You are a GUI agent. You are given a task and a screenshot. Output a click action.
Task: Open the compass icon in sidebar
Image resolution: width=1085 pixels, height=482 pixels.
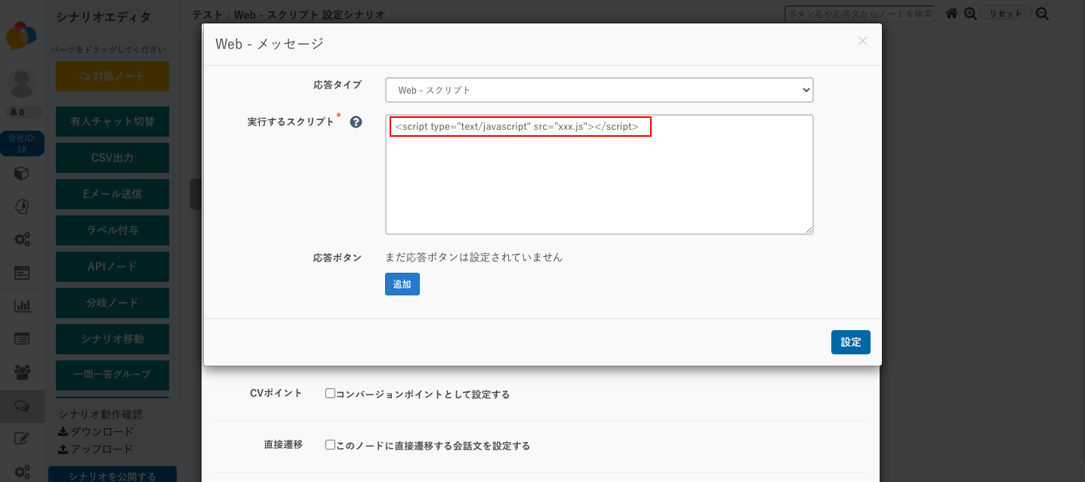click(x=22, y=206)
